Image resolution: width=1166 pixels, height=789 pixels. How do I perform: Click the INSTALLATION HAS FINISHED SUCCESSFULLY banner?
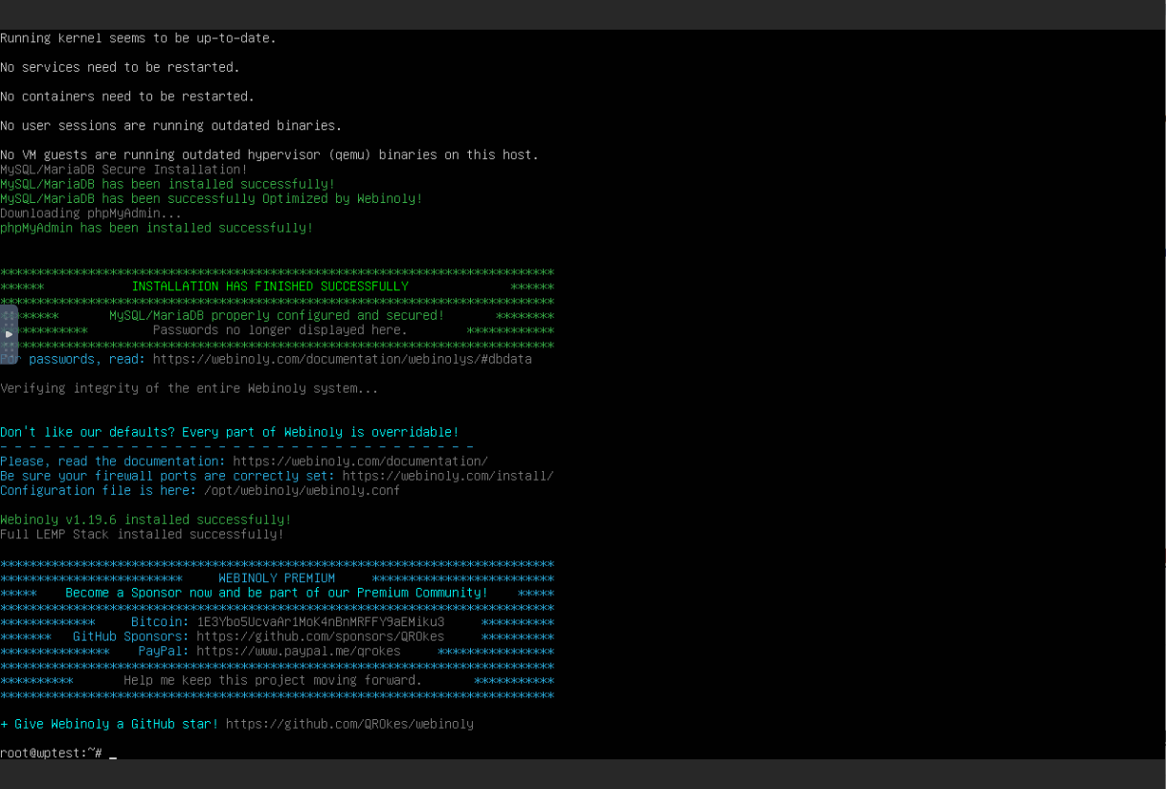click(x=270, y=286)
